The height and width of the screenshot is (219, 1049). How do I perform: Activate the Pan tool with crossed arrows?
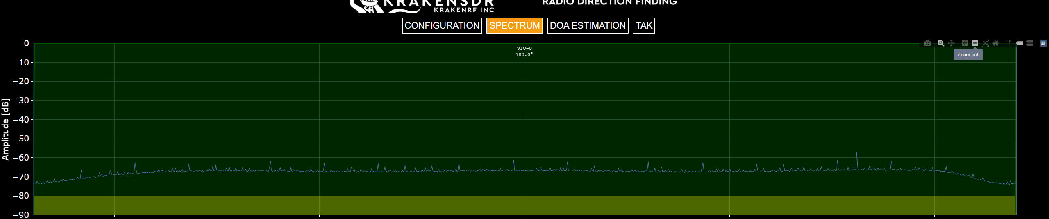point(951,43)
